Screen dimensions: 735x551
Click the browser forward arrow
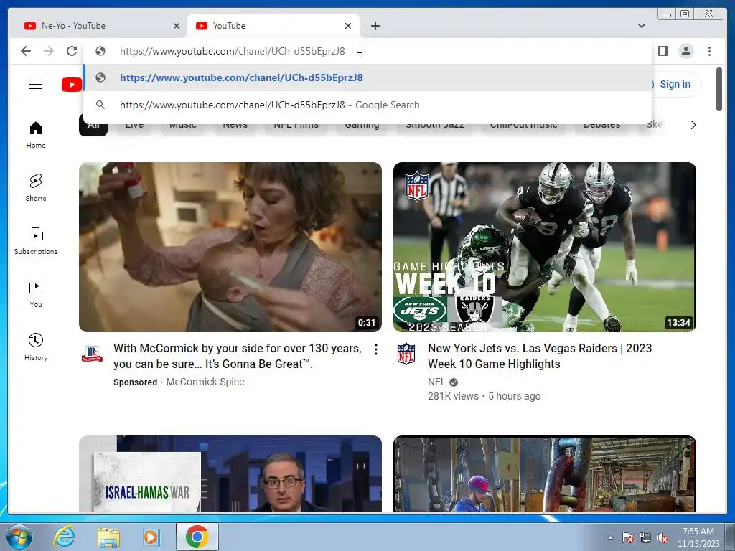coord(49,51)
